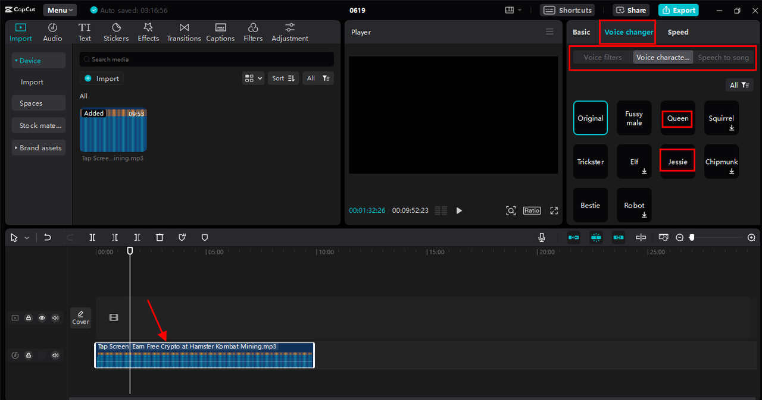Click the timeline zoom out minus icon
This screenshot has width=762, height=400.
point(680,237)
